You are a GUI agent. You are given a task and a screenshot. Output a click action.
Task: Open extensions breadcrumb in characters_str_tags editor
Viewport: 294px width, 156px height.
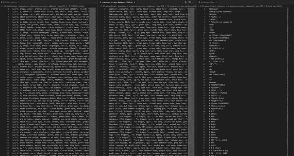(122, 6)
